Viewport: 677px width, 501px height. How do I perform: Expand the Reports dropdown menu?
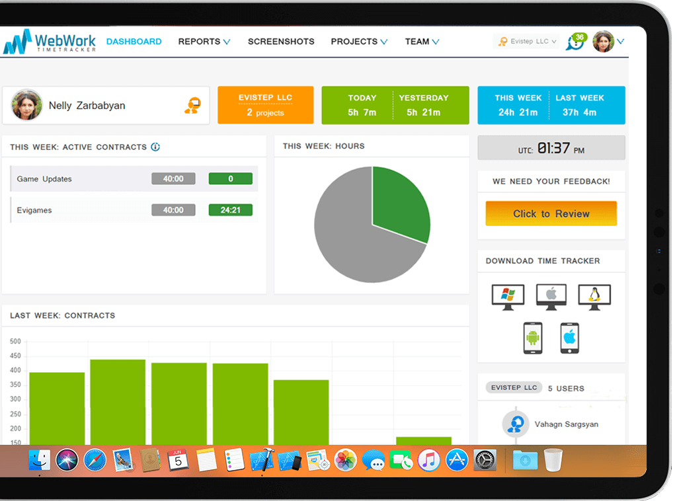coord(204,42)
